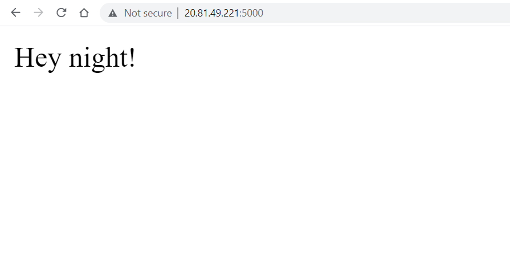Click the word "Not" in security chip
Screen dimensions: 510x268
[132, 13]
